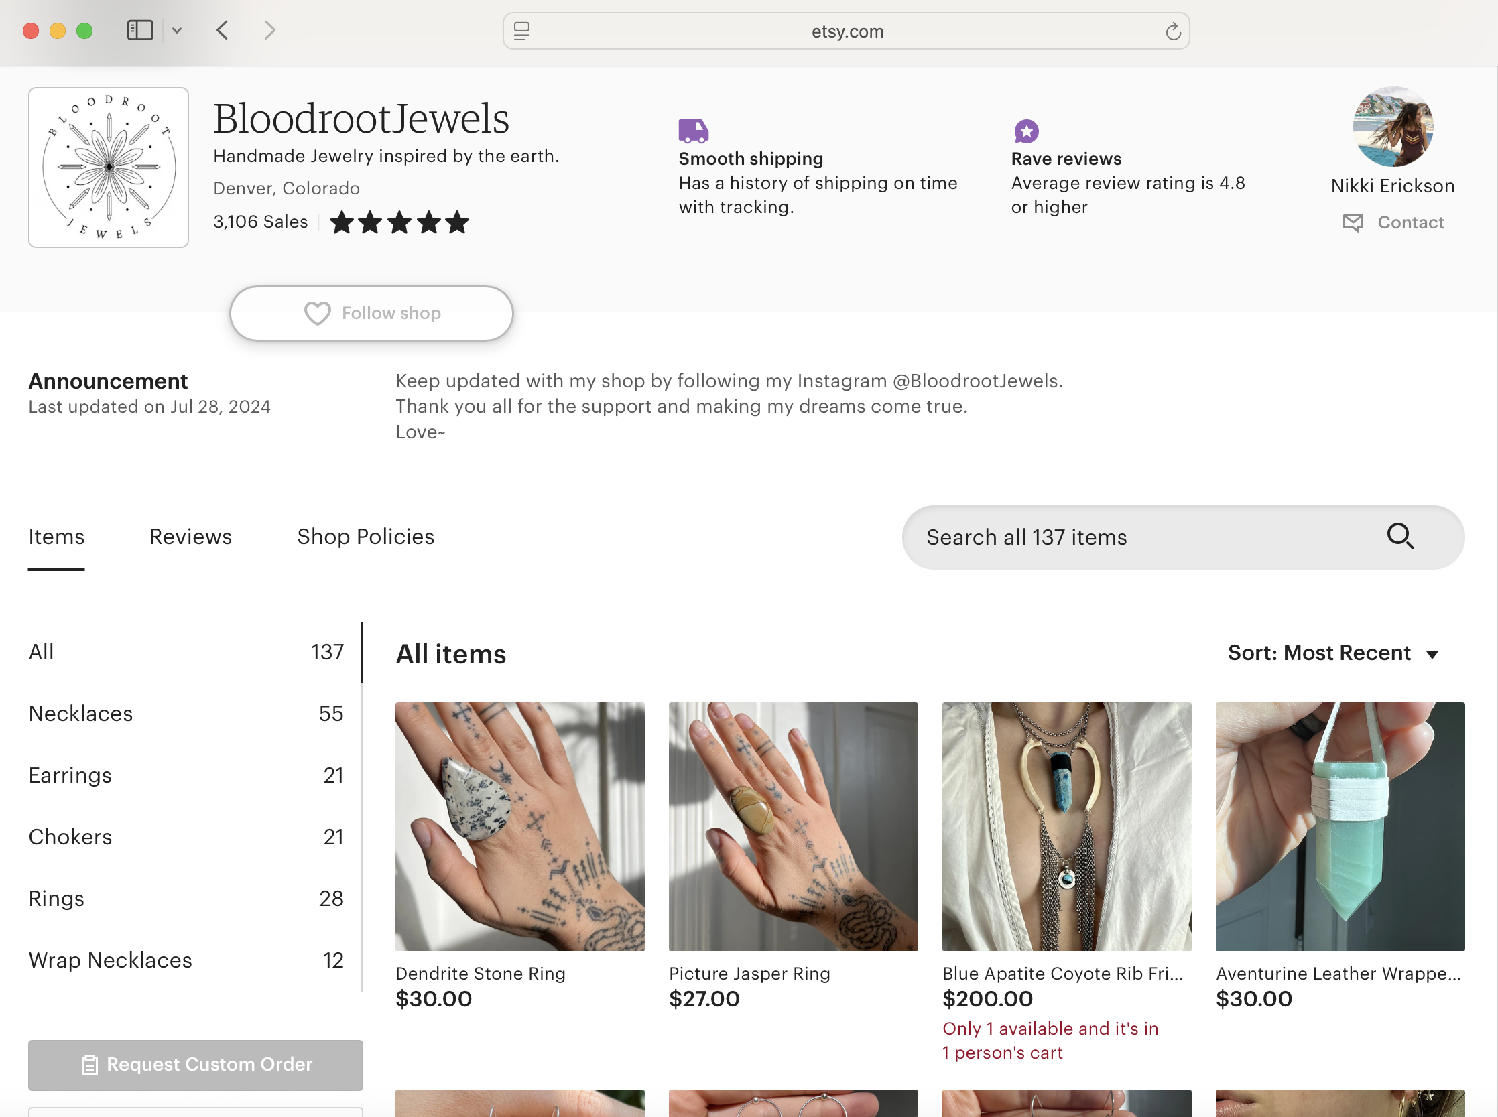The image size is (1498, 1117).
Task: Toggle Follow shop heart button
Action: (371, 313)
